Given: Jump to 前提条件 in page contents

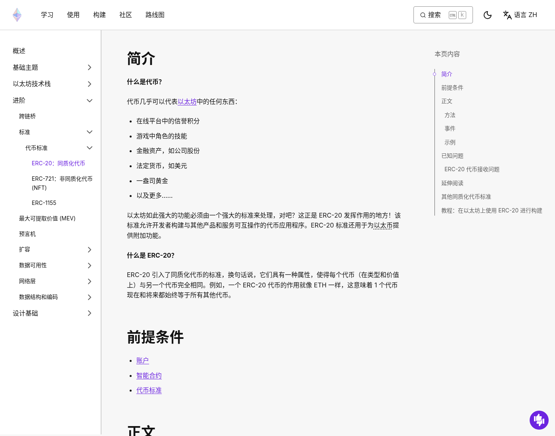Looking at the screenshot, I should pos(452,88).
